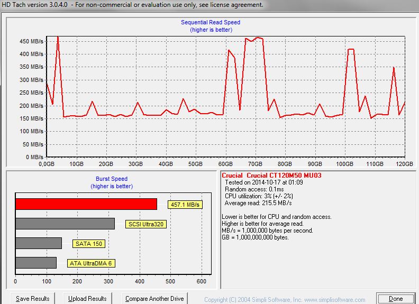Click the 120GB axis label

coord(404,164)
